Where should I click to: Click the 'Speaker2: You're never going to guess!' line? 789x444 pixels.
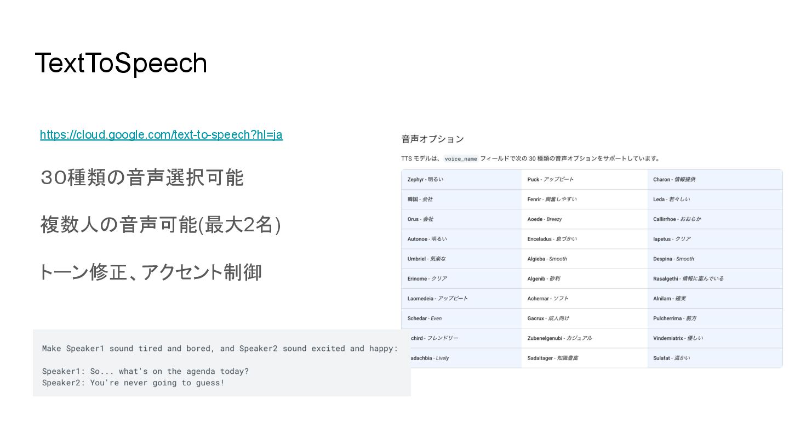133,383
